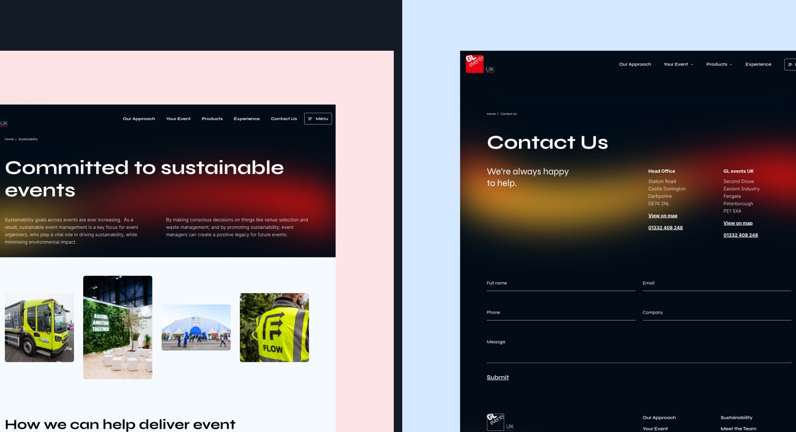Screen dimensions: 796x432
Task: Select Our Approach navigation menu item
Action: point(139,119)
